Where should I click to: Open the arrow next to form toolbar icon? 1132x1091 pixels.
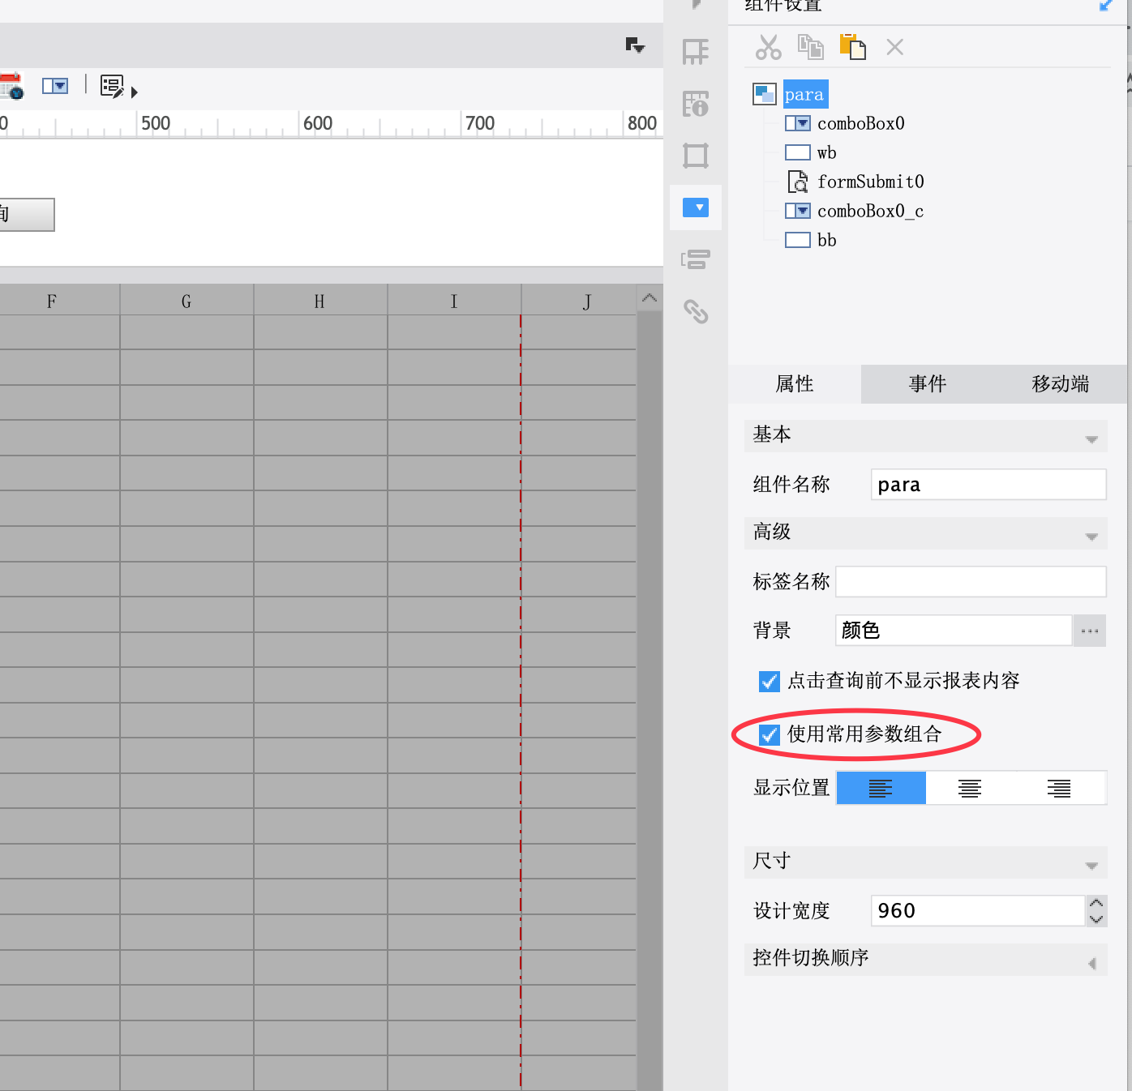(135, 92)
